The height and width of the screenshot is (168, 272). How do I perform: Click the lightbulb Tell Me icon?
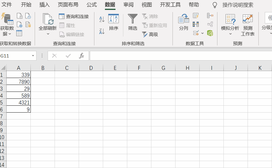tap(215, 5)
